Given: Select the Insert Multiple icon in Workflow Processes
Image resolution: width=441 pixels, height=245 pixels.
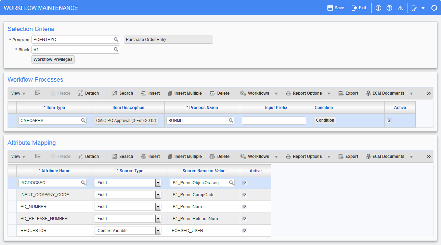Looking at the screenshot, I should click(x=185, y=93).
